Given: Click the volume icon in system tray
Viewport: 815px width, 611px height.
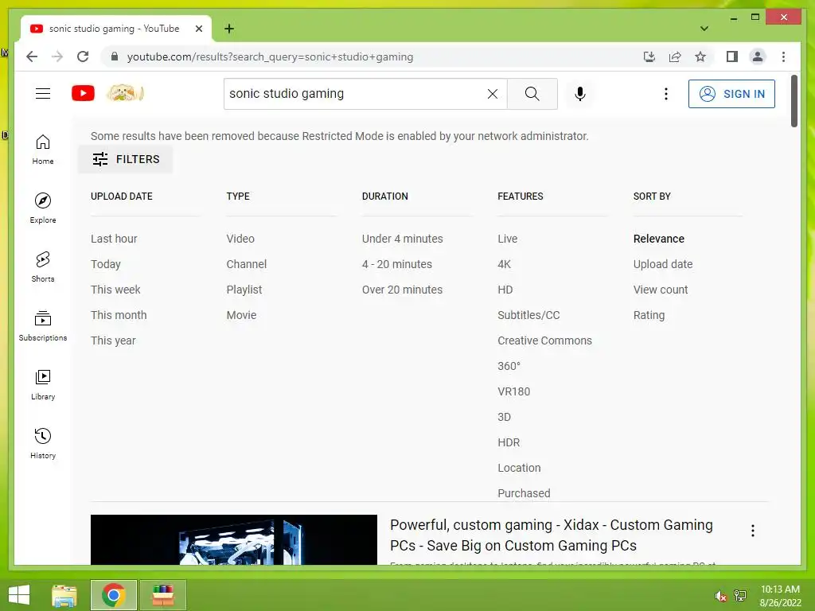Looking at the screenshot, I should [720, 596].
